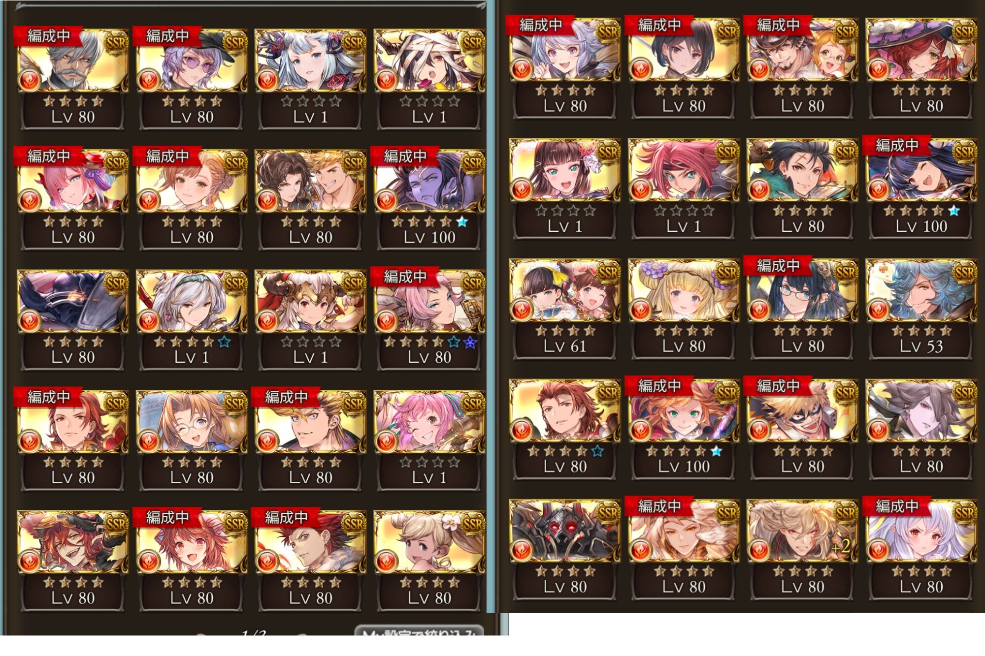Open the red-eyed black armor character card
The image size is (985, 656).
pos(565,550)
